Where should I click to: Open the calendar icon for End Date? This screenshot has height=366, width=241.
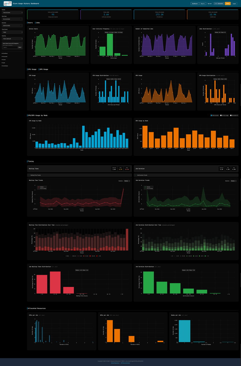(x=20, y=26)
